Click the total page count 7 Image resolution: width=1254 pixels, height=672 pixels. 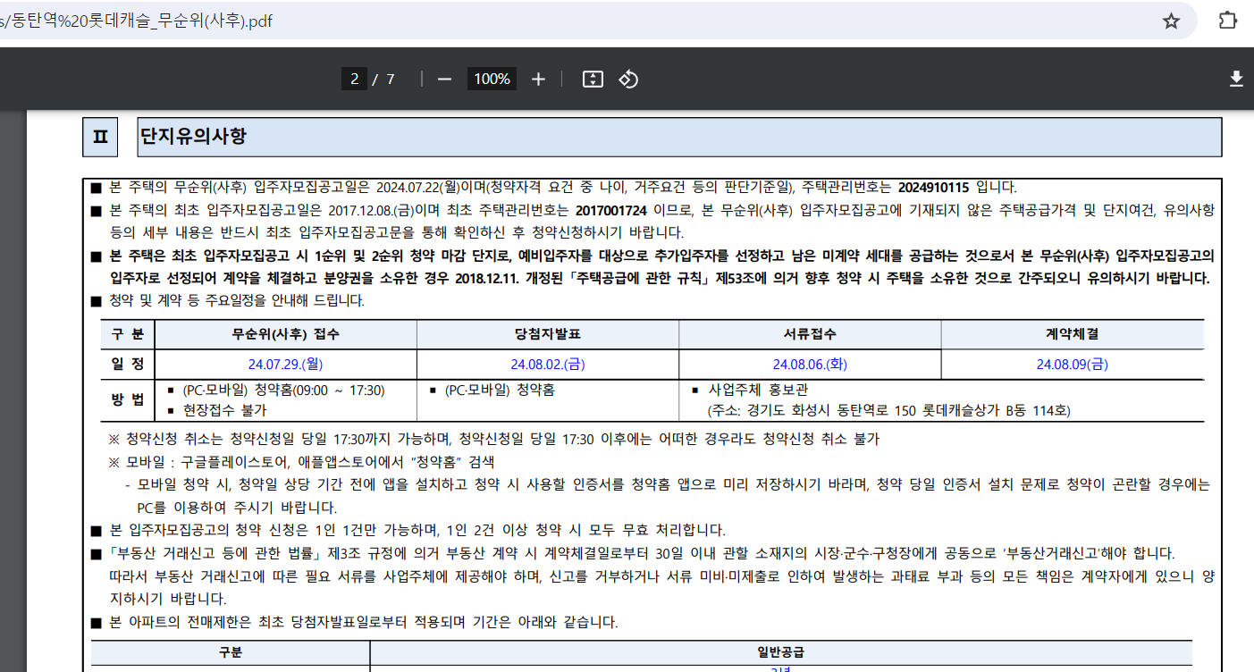point(391,79)
